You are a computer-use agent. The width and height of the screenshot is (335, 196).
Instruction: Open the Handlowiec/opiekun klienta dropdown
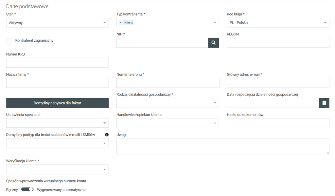pyautogui.click(x=167, y=123)
